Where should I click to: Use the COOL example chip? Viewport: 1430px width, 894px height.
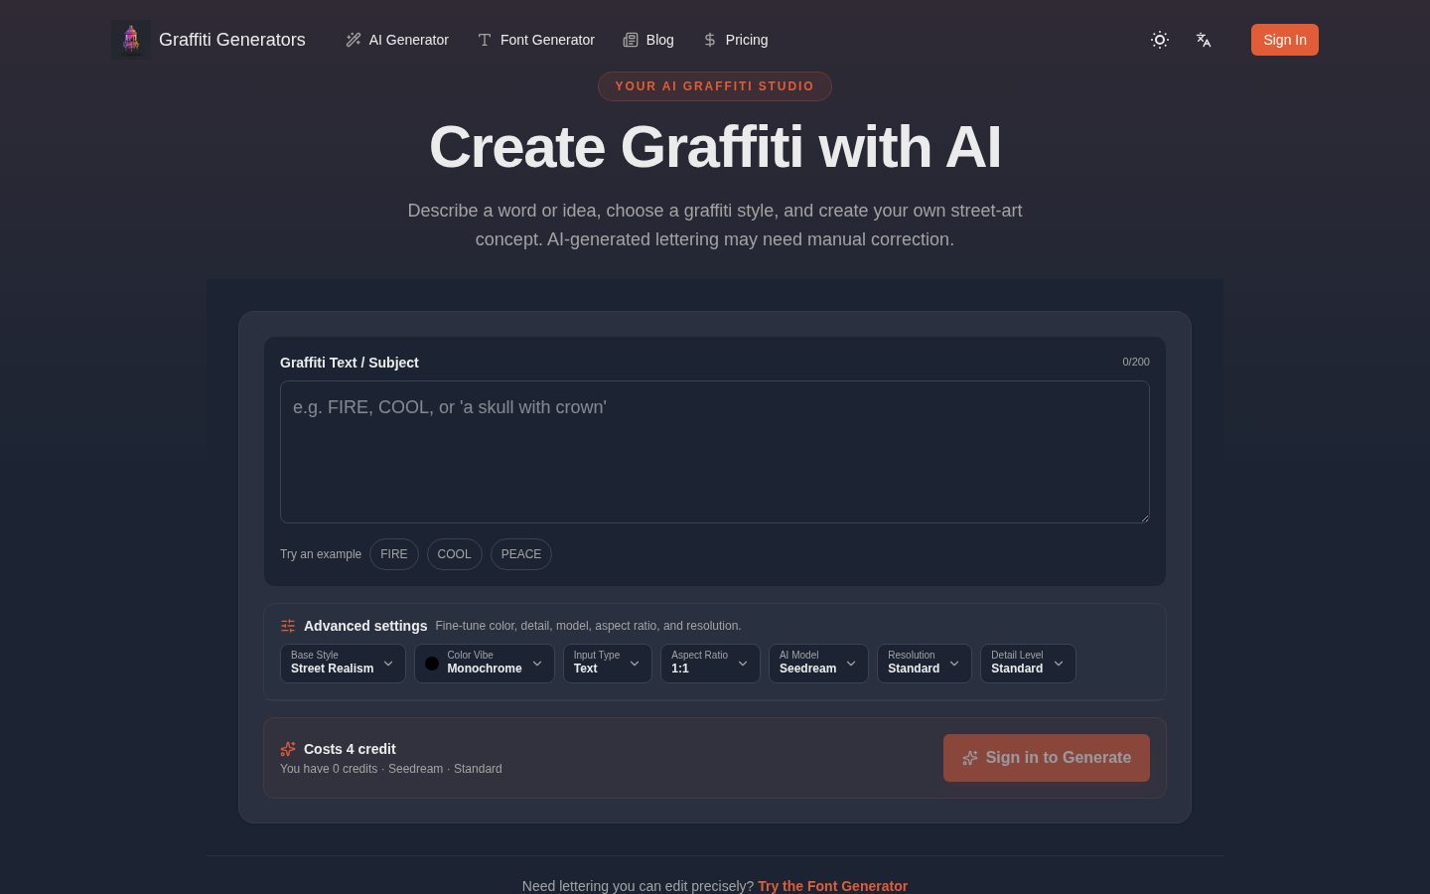(x=455, y=554)
